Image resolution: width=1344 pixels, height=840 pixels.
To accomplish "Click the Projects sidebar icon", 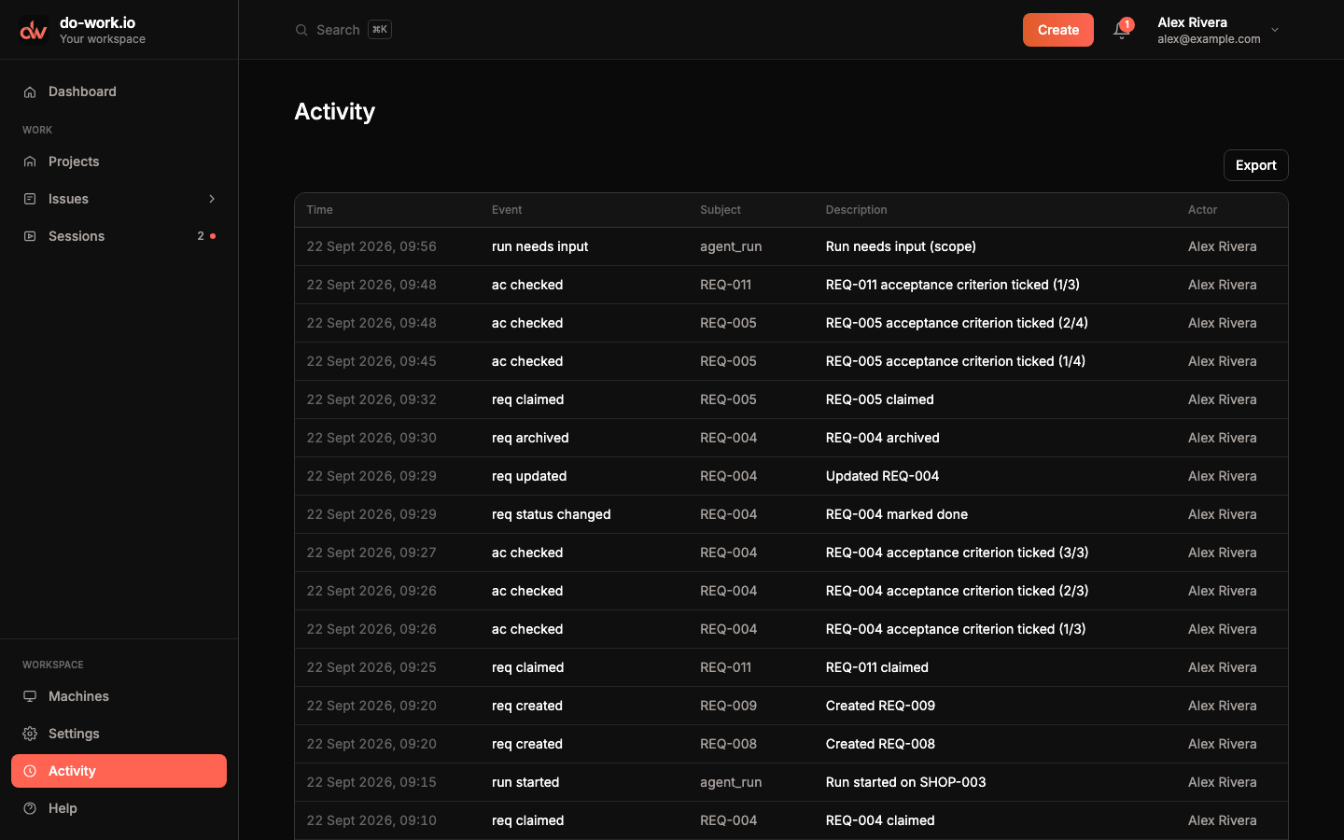I will (30, 161).
